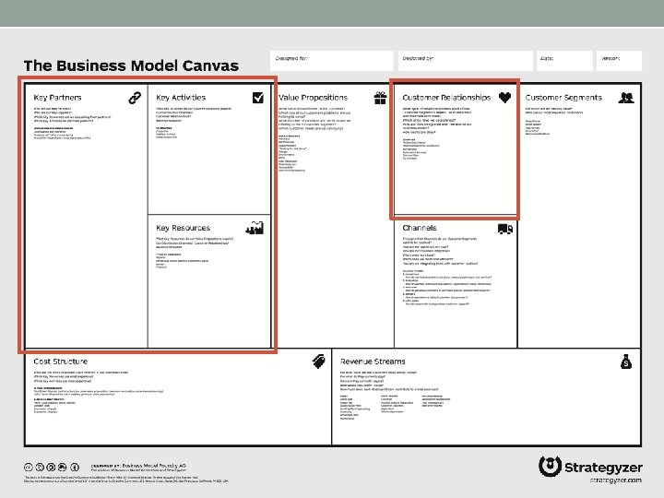The width and height of the screenshot is (664, 498).
Task: Click the Strategyzer logo emblem
Action: tap(550, 467)
